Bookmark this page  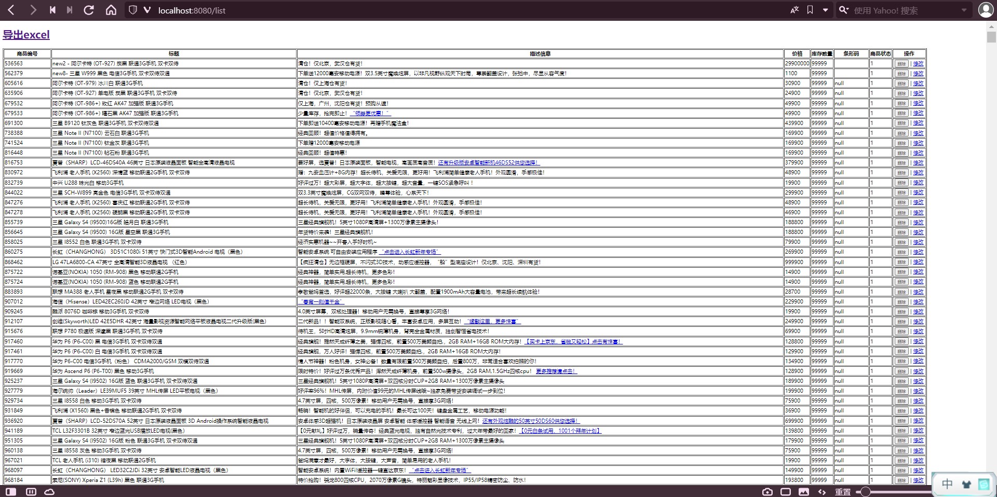(810, 10)
